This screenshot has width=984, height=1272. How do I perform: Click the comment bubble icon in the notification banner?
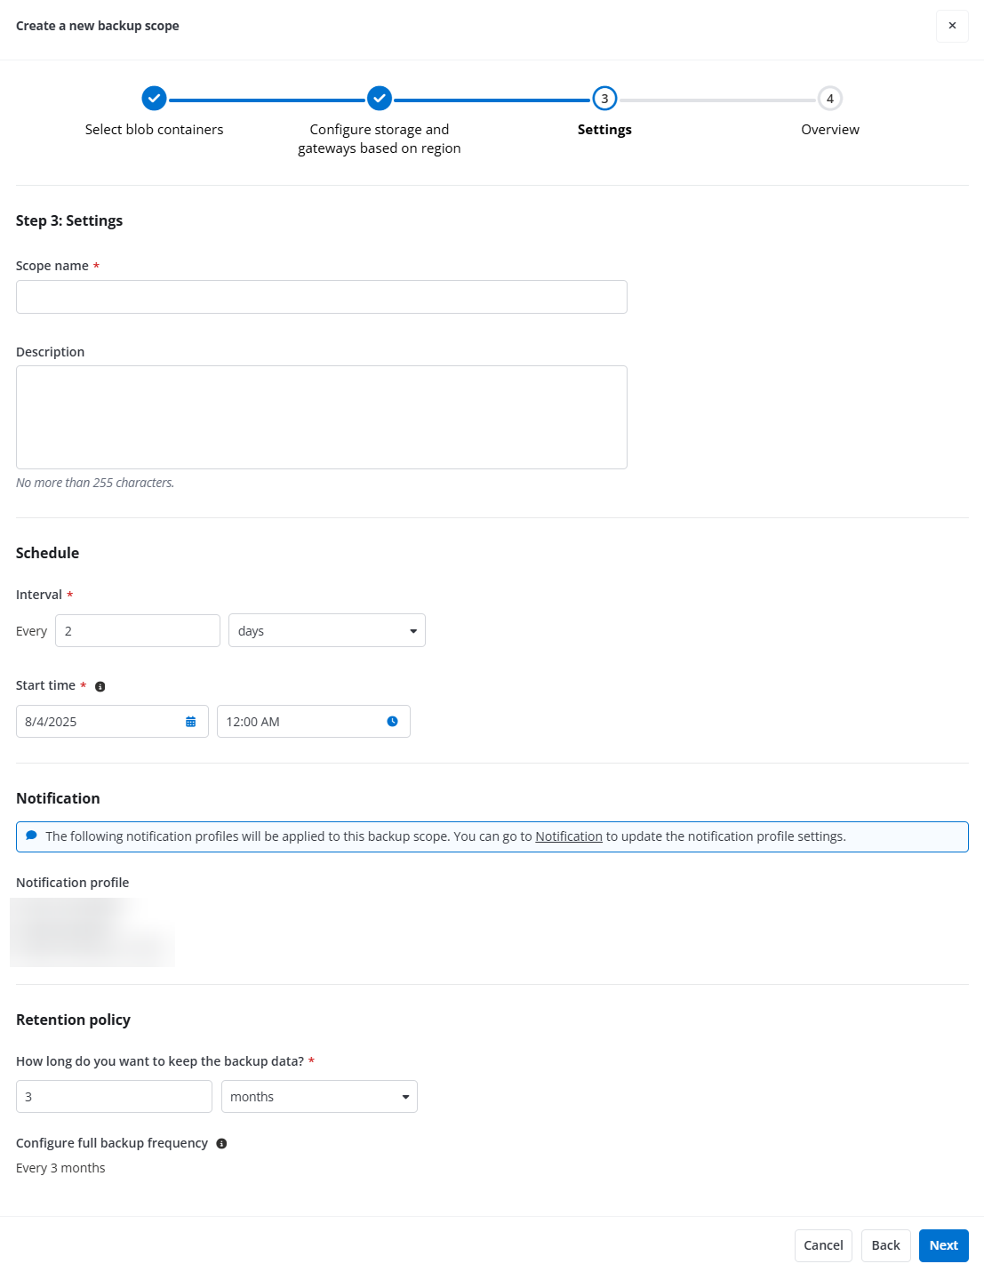31,836
